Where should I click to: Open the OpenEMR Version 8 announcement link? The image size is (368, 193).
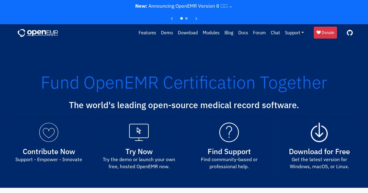[x=190, y=6]
